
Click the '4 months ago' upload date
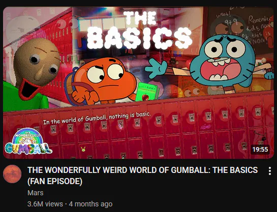pos(90,204)
